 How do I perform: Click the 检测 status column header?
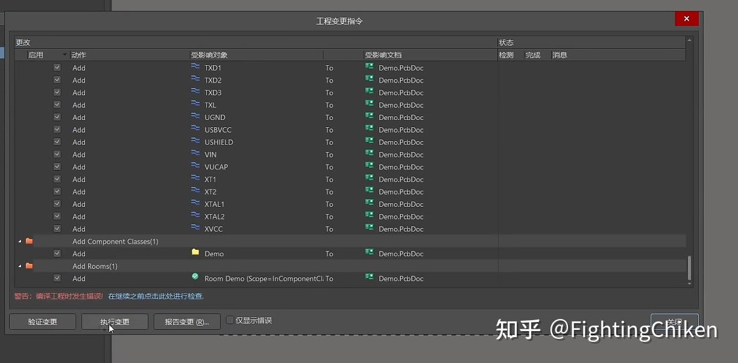pos(506,55)
